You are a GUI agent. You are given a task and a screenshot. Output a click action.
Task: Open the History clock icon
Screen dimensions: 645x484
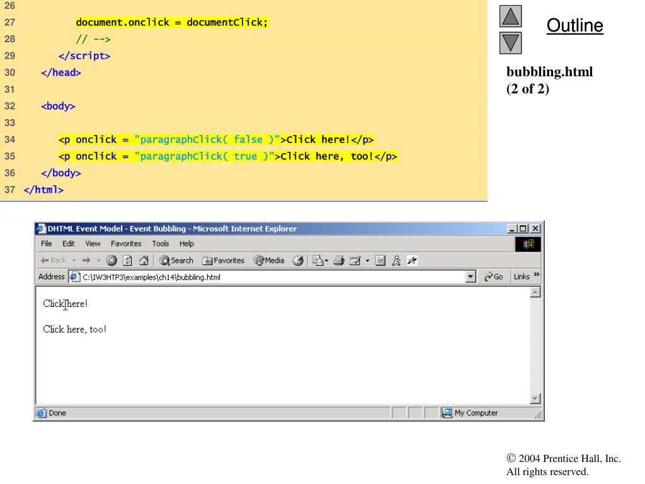(x=298, y=260)
